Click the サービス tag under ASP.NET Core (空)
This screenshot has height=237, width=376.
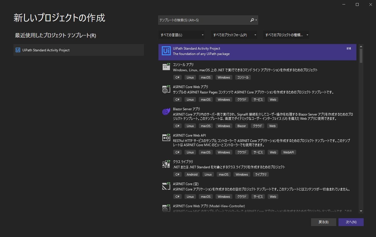258,197
